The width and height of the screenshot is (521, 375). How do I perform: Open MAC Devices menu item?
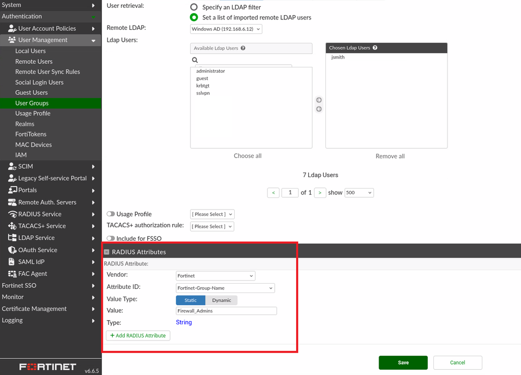[33, 145]
